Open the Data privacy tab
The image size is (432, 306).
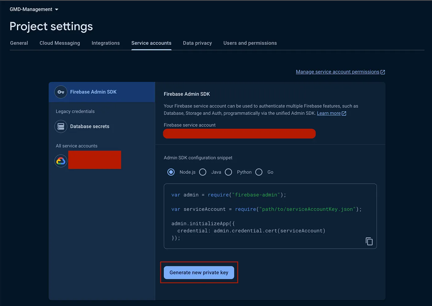(x=197, y=43)
